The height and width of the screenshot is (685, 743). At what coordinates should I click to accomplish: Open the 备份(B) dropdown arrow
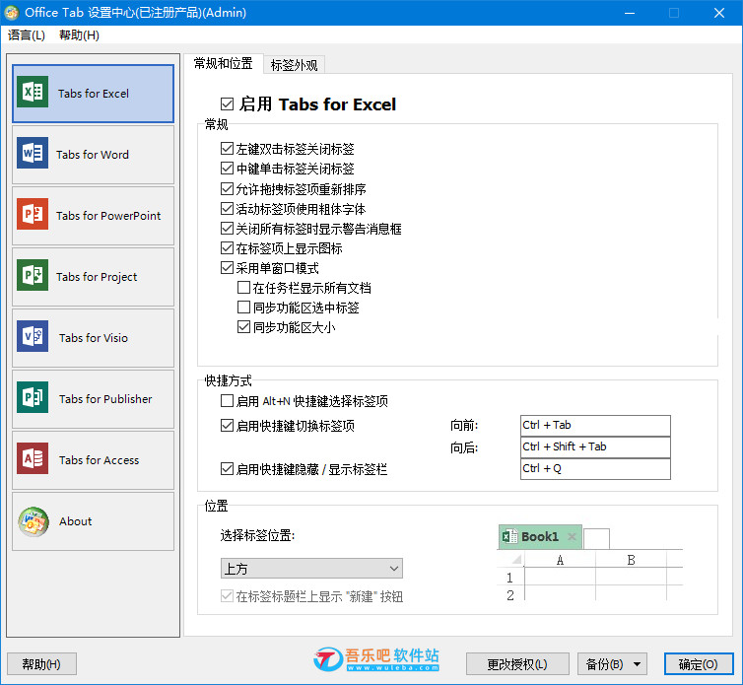[x=637, y=664]
